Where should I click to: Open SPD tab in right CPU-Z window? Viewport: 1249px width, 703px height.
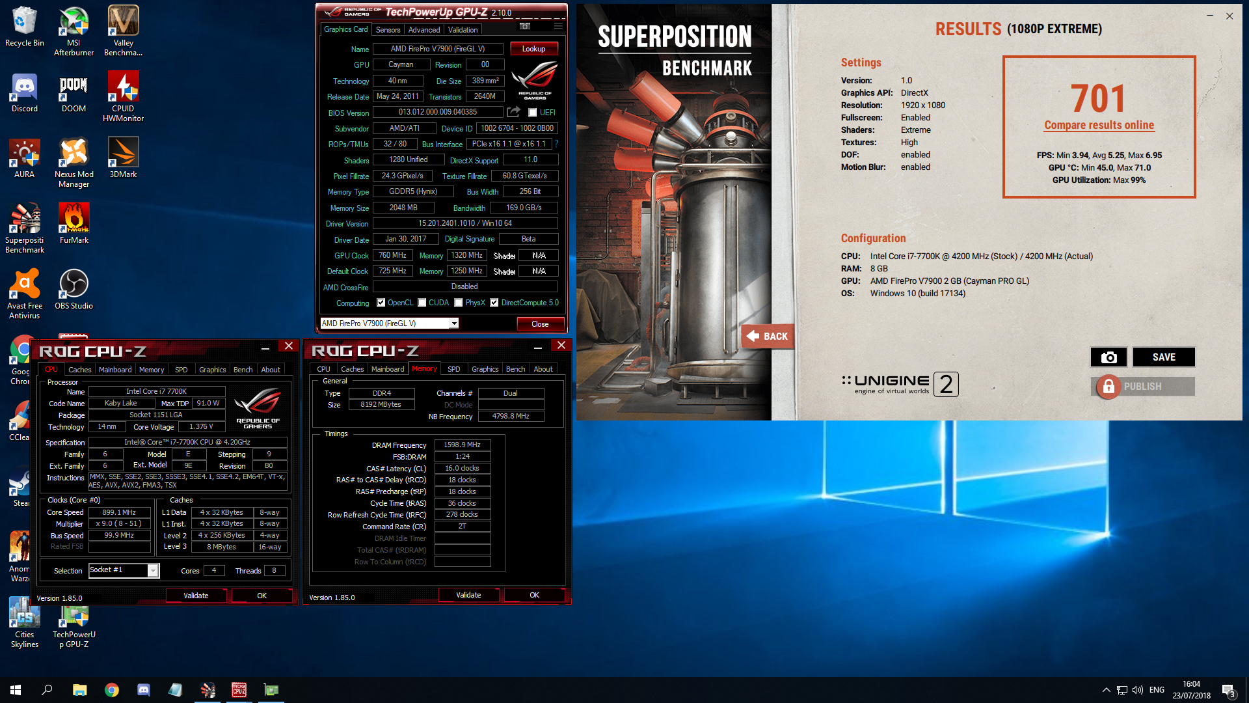coord(454,369)
